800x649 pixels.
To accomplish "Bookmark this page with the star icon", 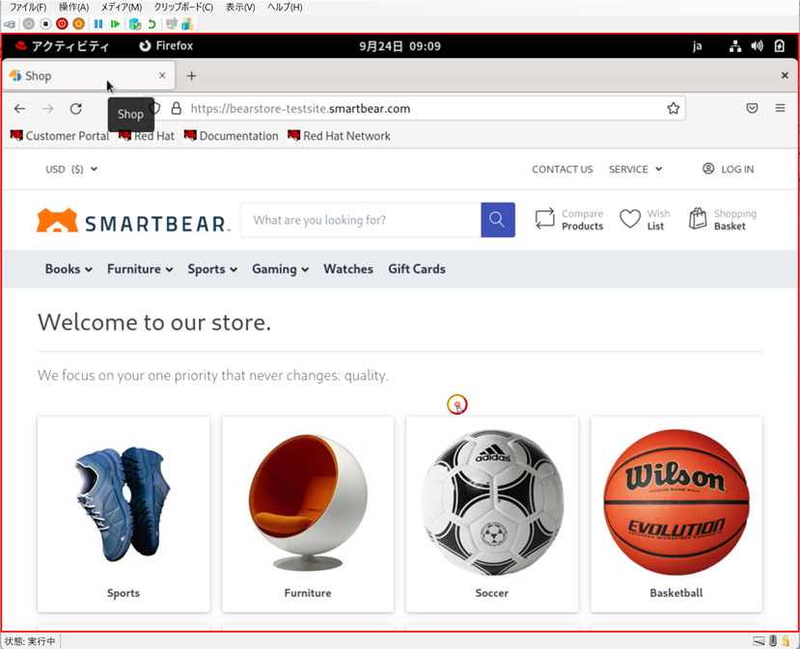I will [673, 109].
